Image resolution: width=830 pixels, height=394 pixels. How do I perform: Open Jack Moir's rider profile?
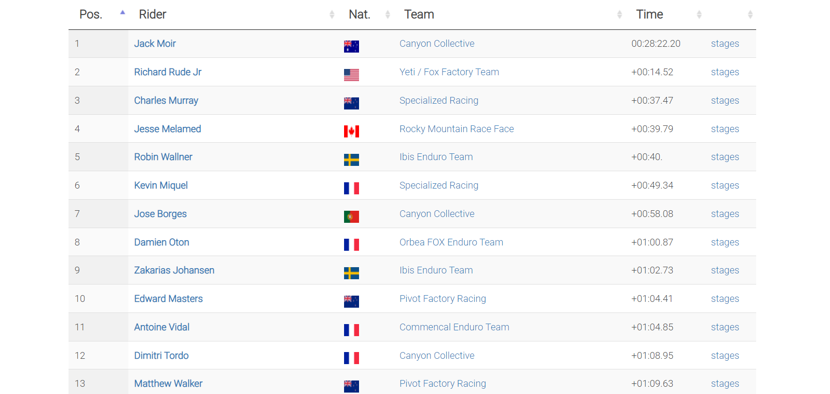click(155, 44)
